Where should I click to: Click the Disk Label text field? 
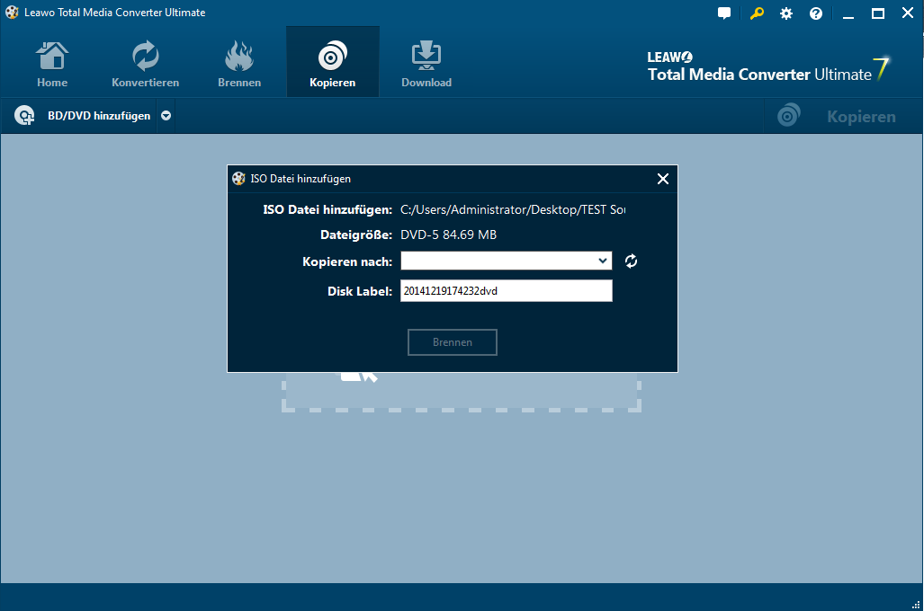click(506, 291)
